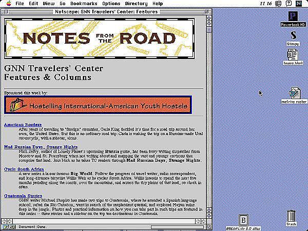Click the 'Document: Done.' status text
The width and height of the screenshot is (308, 231).
(32, 227)
